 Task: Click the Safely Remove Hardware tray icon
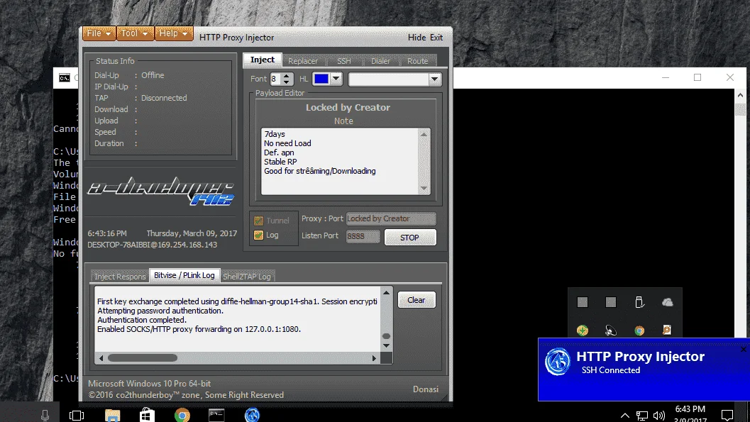pos(639,302)
